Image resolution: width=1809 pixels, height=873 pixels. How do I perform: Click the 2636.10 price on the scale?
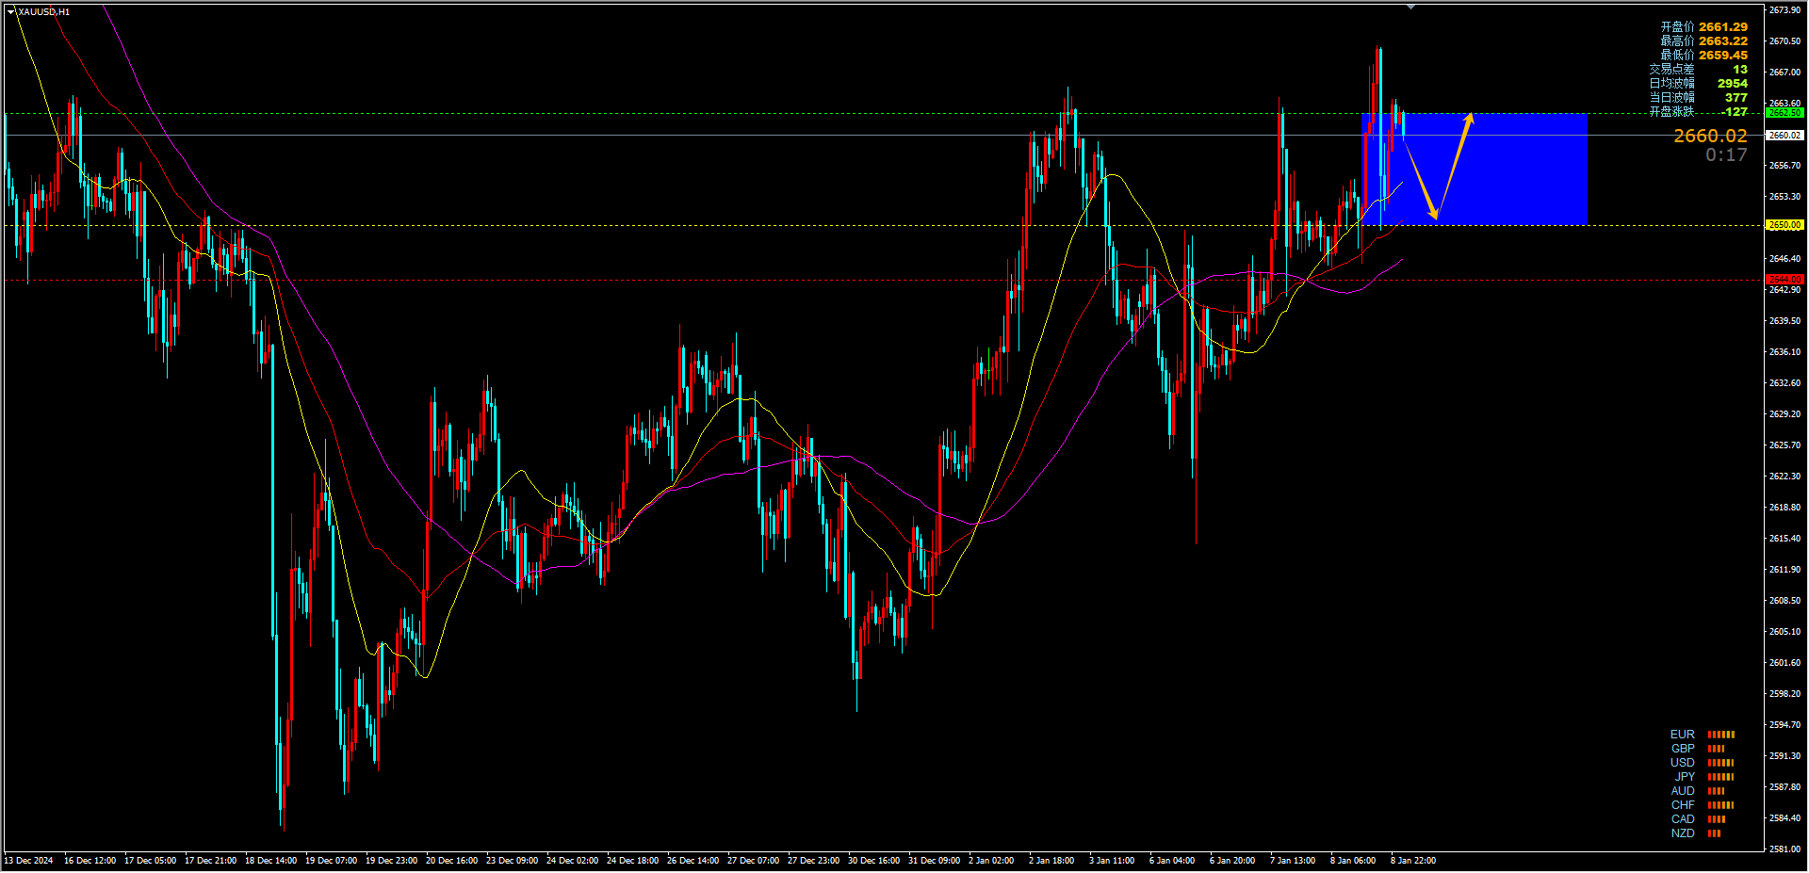pyautogui.click(x=1785, y=352)
